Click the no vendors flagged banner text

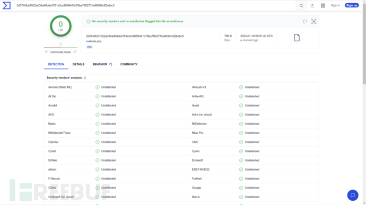[x=138, y=22]
